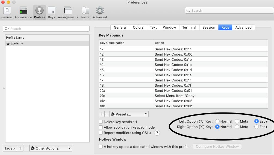Screen dimensions: 274x155
Task: Click the Configure Hotkey Window button
Action: [217, 147]
